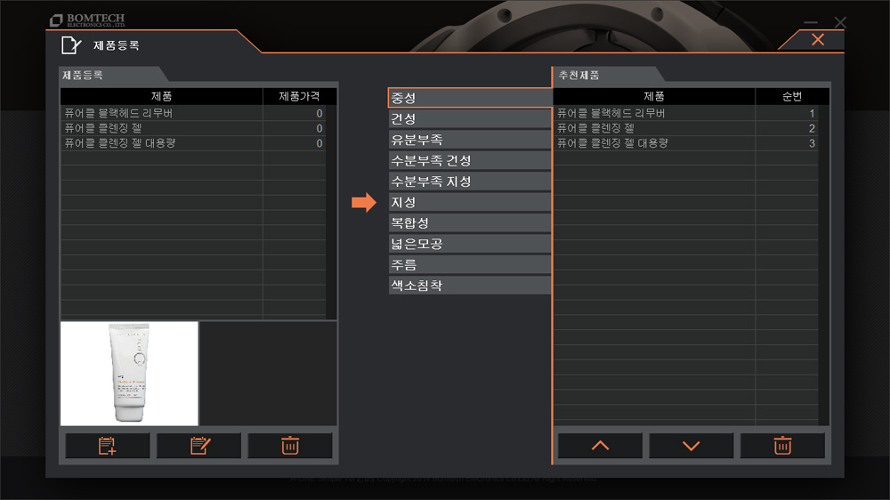Click the 제품가격 column header

click(299, 96)
